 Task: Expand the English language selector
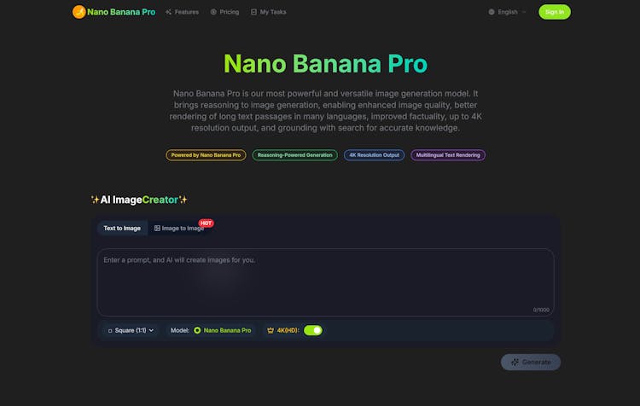508,12
